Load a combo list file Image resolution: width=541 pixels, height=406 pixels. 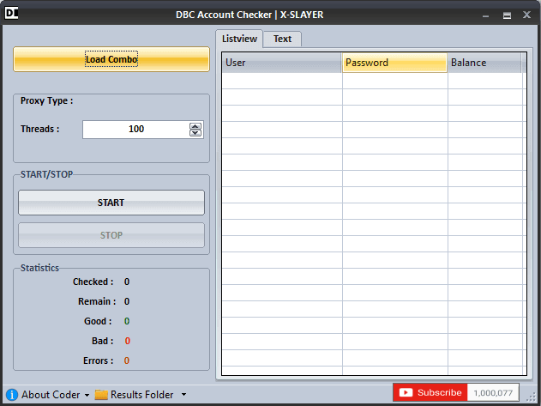click(111, 59)
